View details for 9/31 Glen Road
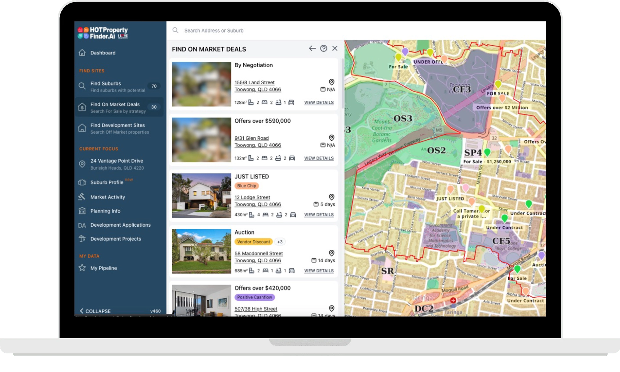This screenshot has height=372, width=620. tap(319, 158)
